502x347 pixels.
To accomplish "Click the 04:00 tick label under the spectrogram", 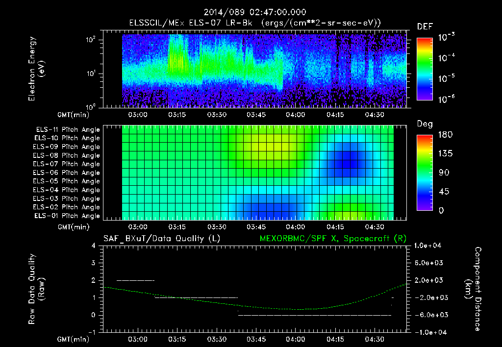I will click(x=295, y=115).
